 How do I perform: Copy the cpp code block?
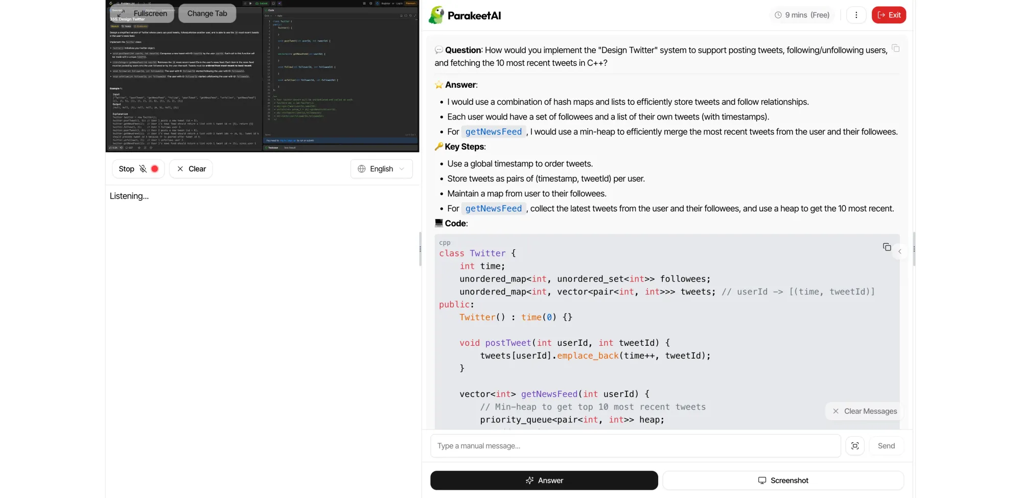coord(887,247)
